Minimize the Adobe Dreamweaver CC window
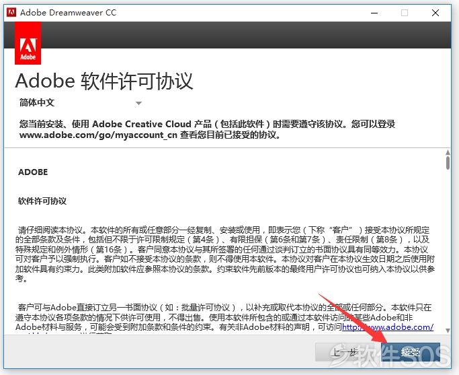Screen dimensions: 459x375 (x=374, y=13)
